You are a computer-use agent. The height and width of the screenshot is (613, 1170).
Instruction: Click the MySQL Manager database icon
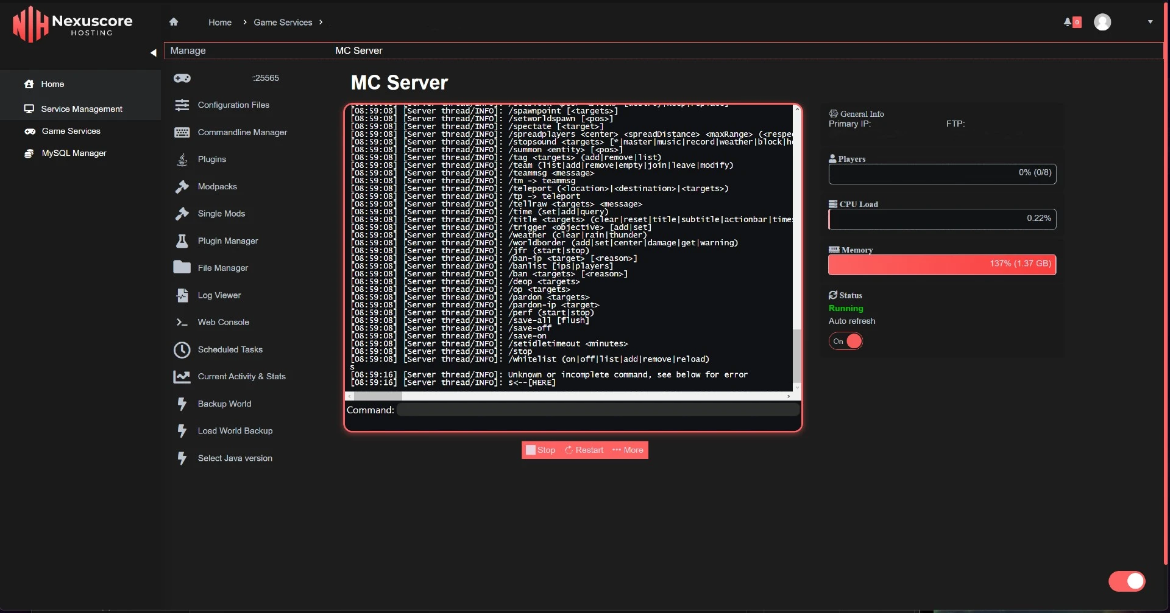point(29,153)
